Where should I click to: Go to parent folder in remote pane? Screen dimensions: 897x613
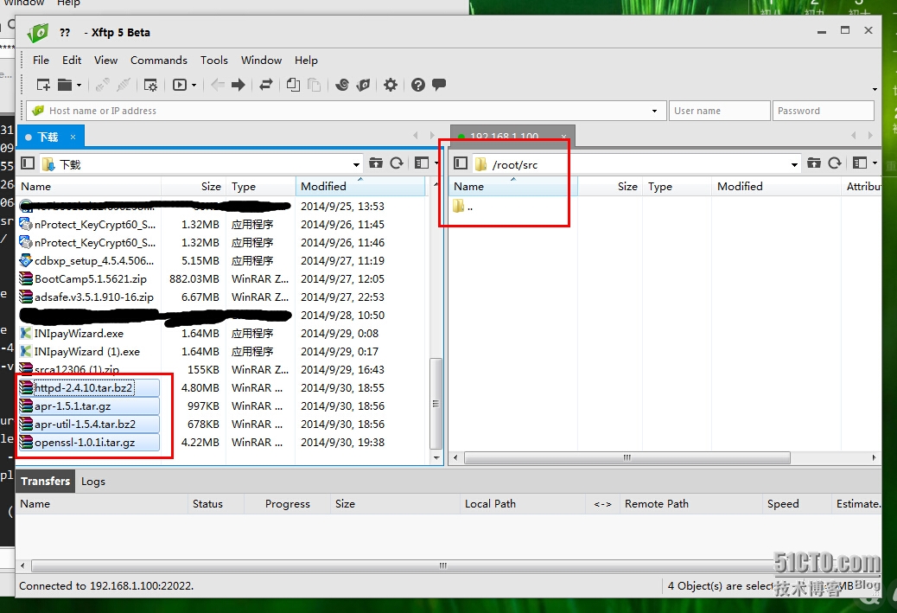(x=813, y=163)
